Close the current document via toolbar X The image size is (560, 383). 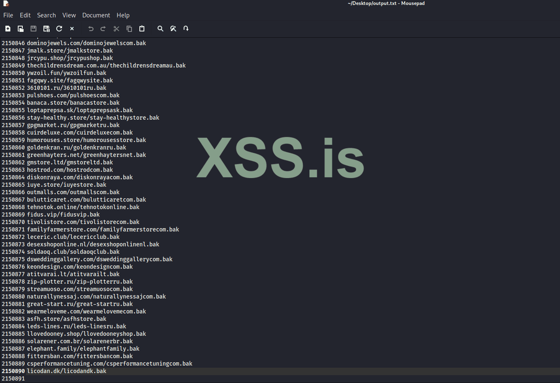(x=72, y=29)
